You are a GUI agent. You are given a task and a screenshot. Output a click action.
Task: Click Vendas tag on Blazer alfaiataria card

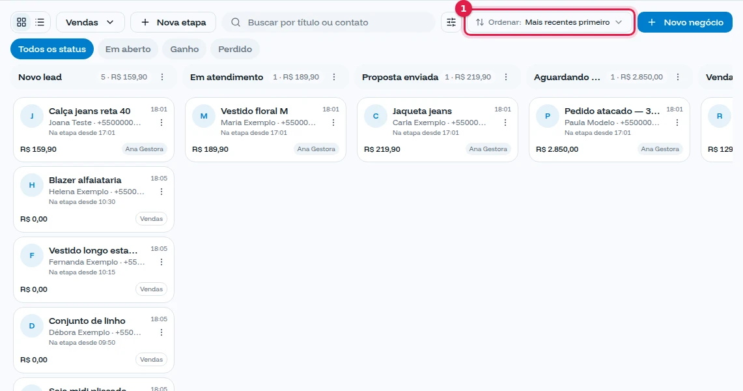pos(151,219)
